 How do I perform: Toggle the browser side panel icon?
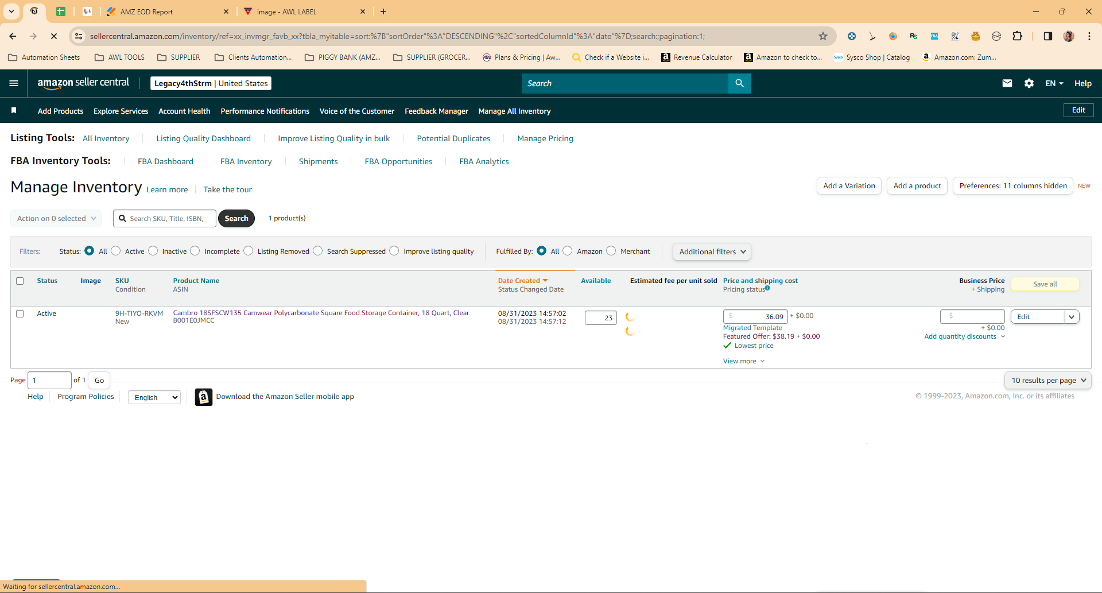(1048, 36)
